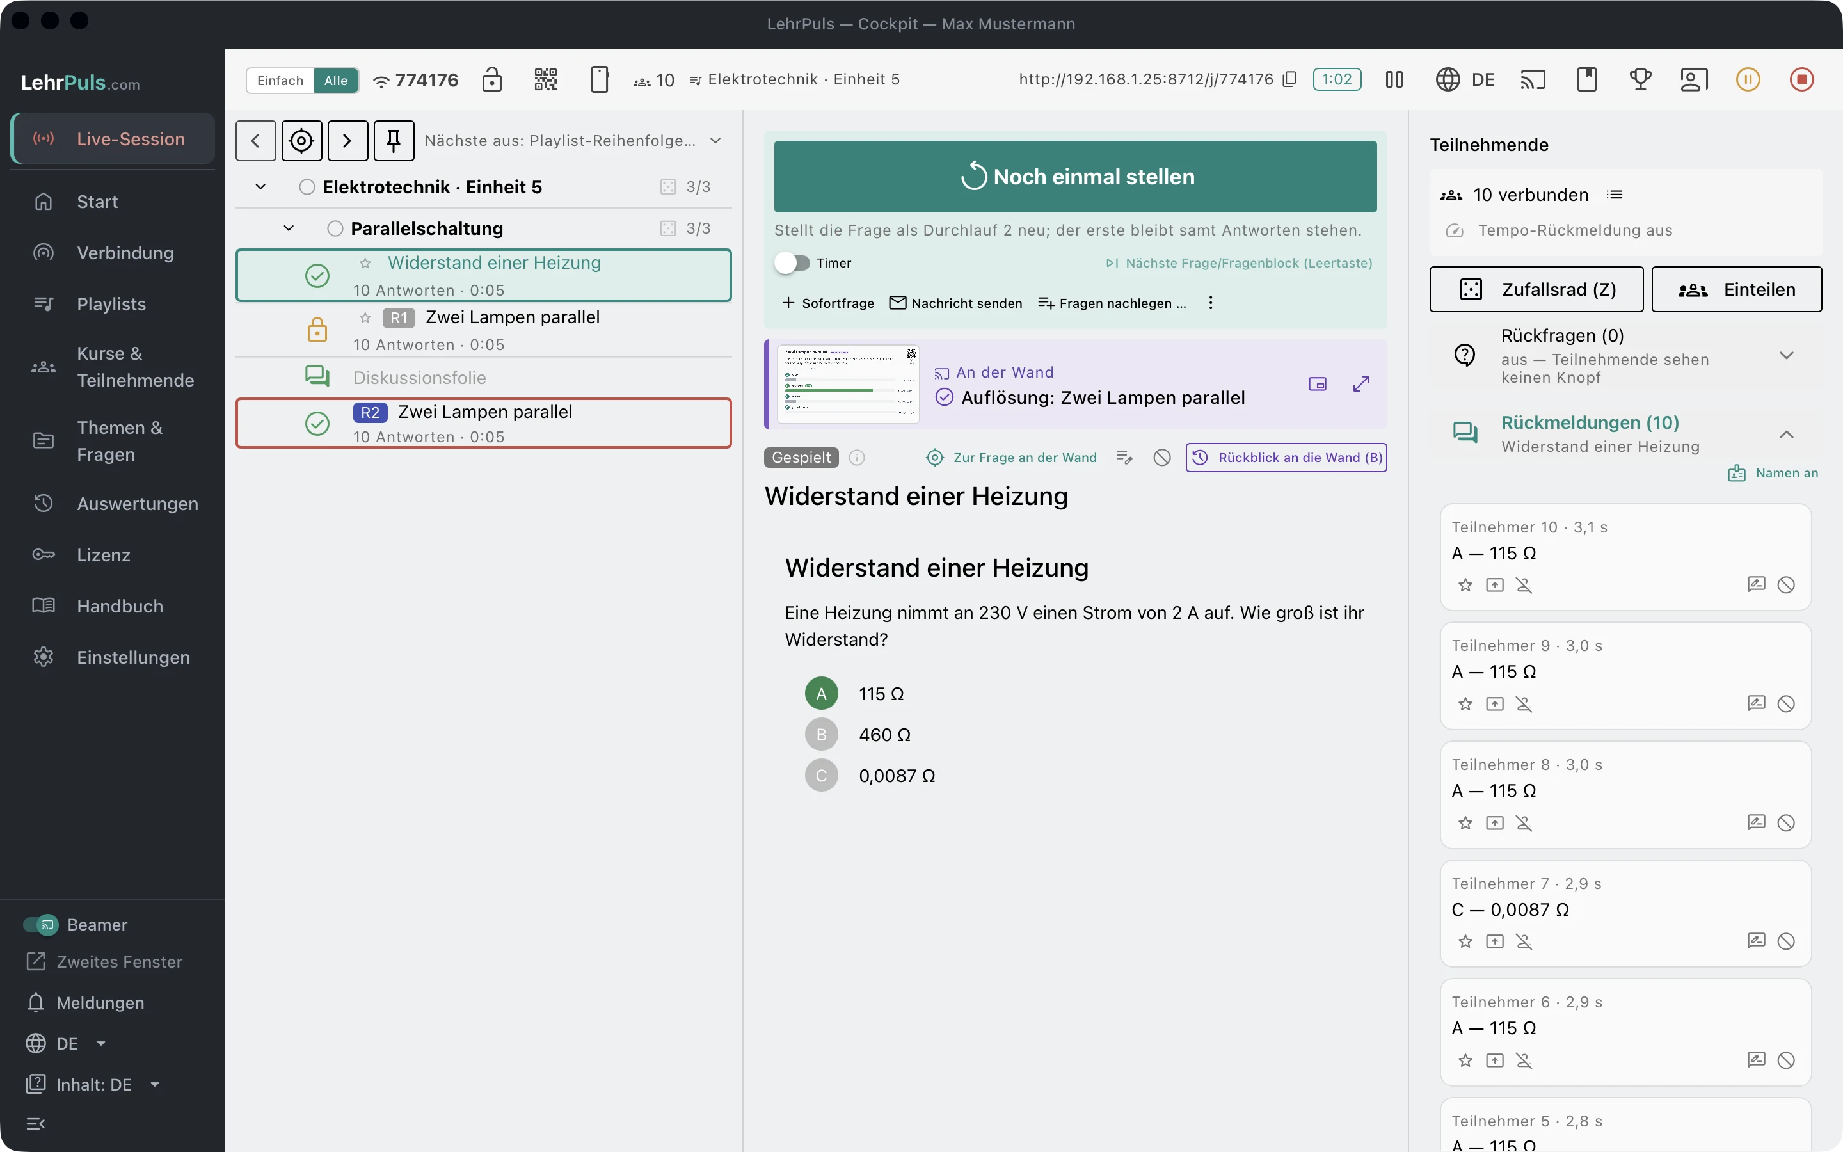Select the Elektrotechnik · Einheit 5 radio circle
Screen dimensions: 1843x1152
pyautogui.click(x=307, y=188)
